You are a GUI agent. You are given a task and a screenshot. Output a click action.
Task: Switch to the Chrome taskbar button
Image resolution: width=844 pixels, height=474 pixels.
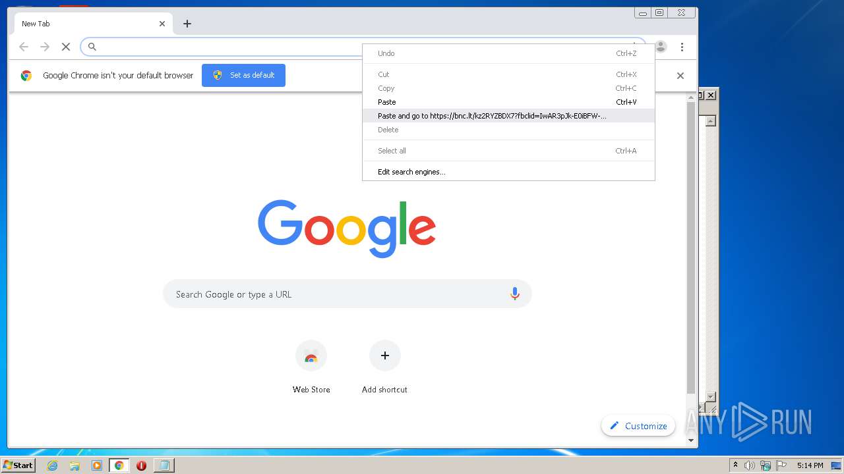(119, 465)
